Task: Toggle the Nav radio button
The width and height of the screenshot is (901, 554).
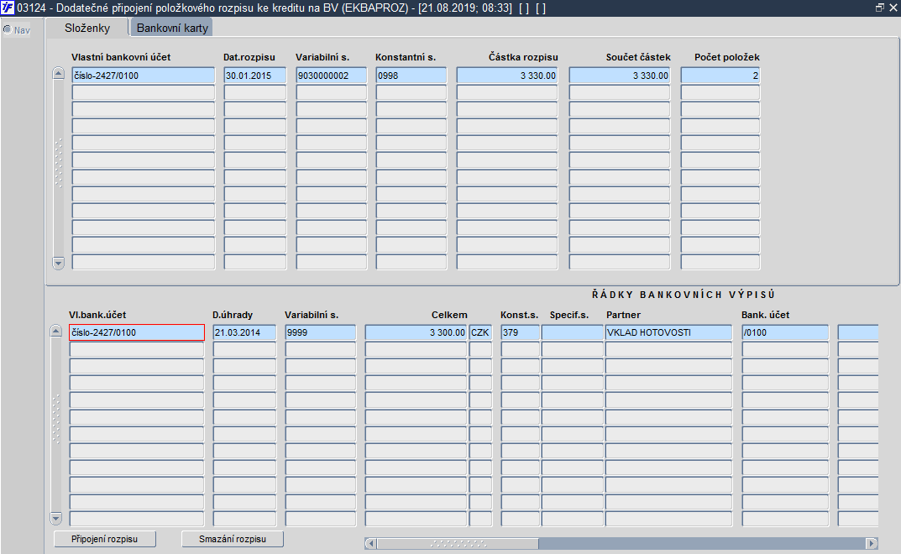Action: point(8,29)
